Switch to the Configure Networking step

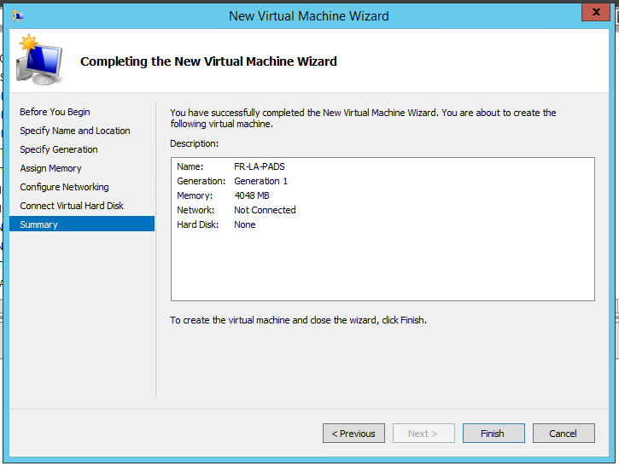tap(64, 187)
